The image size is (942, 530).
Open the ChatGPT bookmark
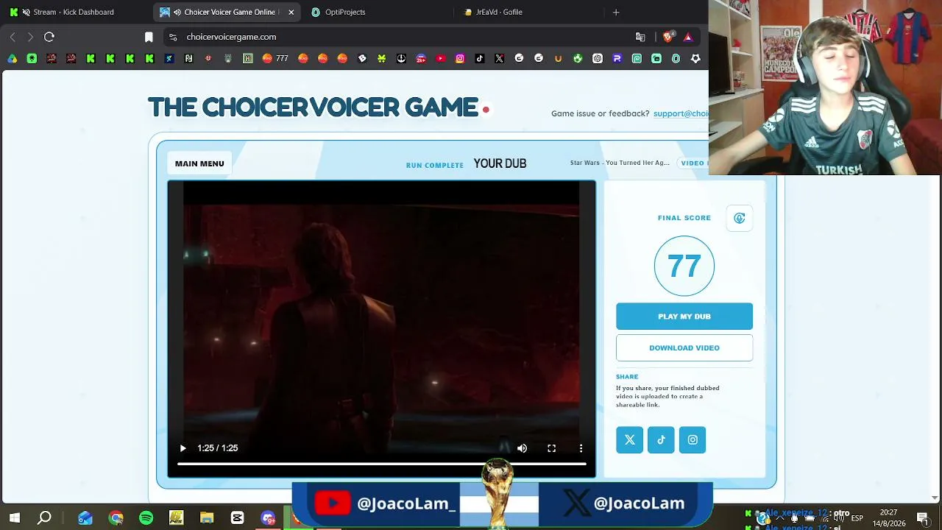pyautogui.click(x=598, y=58)
